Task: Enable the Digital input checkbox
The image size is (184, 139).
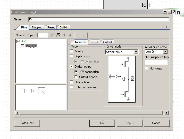Action: 71,56
